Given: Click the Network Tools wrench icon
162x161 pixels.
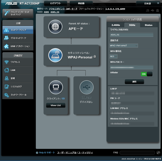Looking at the screenshot, I should (7, 95).
